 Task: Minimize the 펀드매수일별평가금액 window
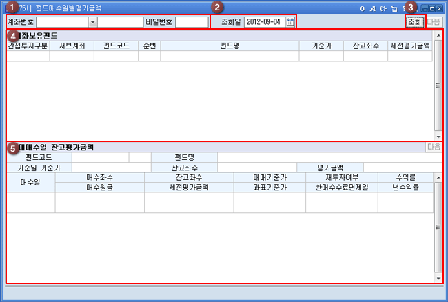point(424,8)
